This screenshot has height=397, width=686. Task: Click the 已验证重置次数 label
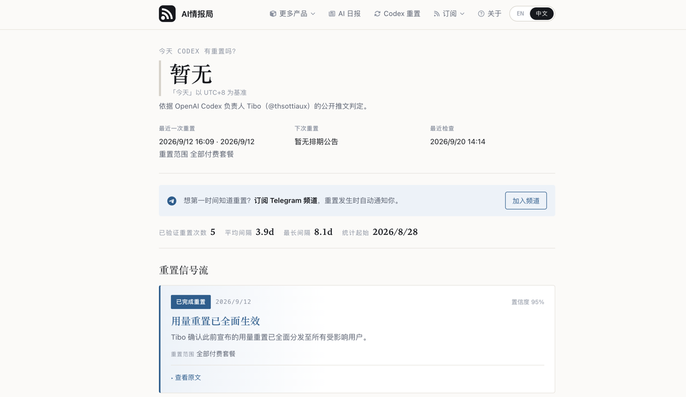pyautogui.click(x=183, y=233)
